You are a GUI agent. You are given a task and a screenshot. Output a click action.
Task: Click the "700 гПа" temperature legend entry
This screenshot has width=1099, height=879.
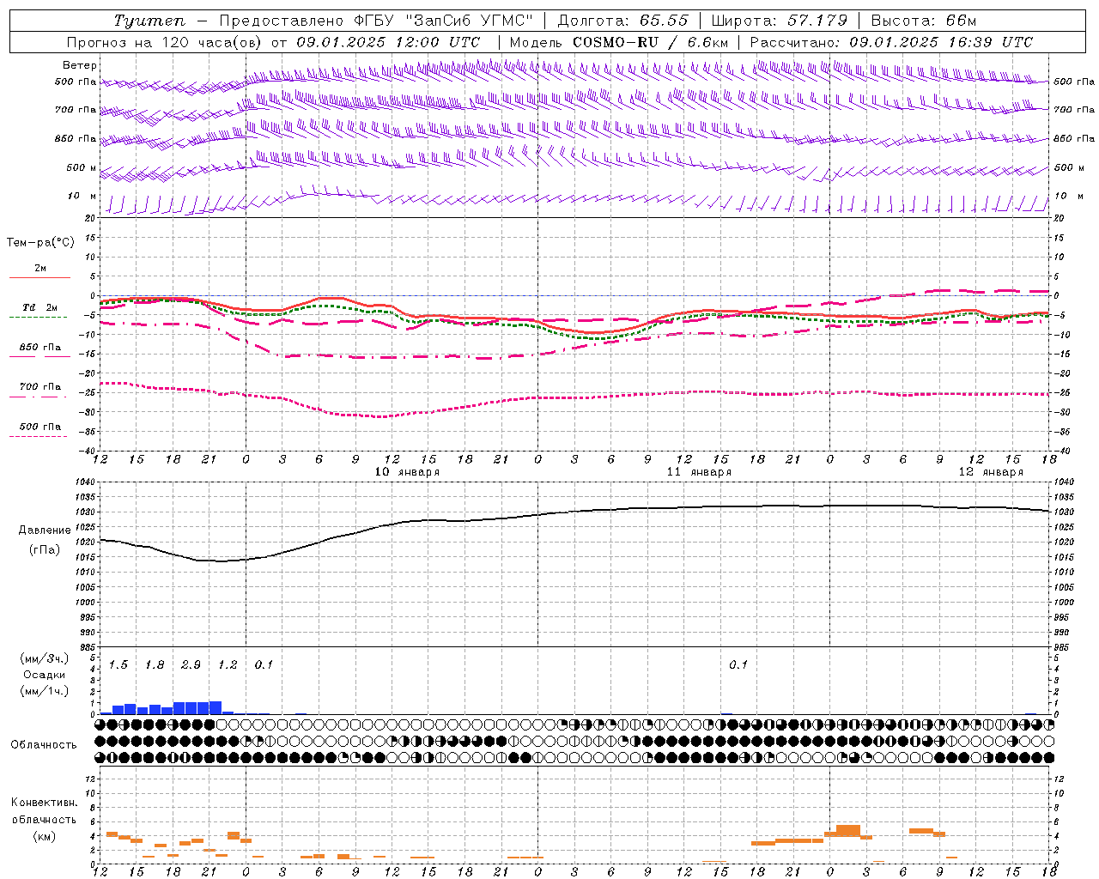click(x=40, y=387)
